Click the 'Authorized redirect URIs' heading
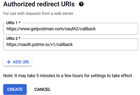 tap(39, 4)
